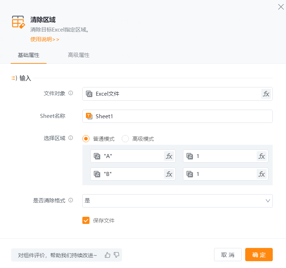The width and height of the screenshot is (286, 268).
Task: Click the thumbs-up feedback icon
Action: click(x=107, y=255)
